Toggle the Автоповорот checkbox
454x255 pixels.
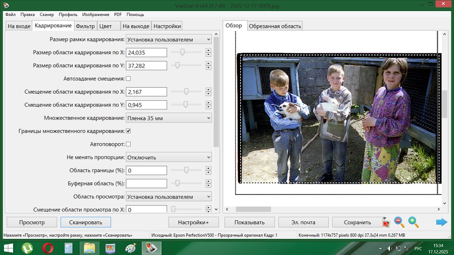click(128, 144)
